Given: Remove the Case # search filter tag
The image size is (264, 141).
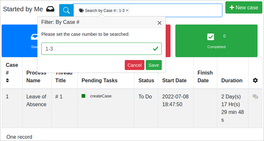Looking at the screenshot, I should [x=127, y=10].
